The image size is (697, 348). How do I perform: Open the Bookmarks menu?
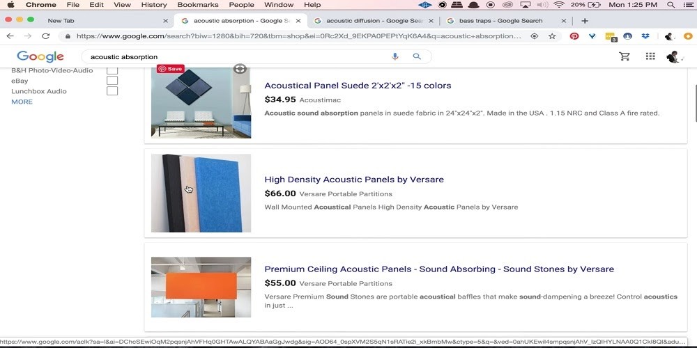[x=198, y=5]
